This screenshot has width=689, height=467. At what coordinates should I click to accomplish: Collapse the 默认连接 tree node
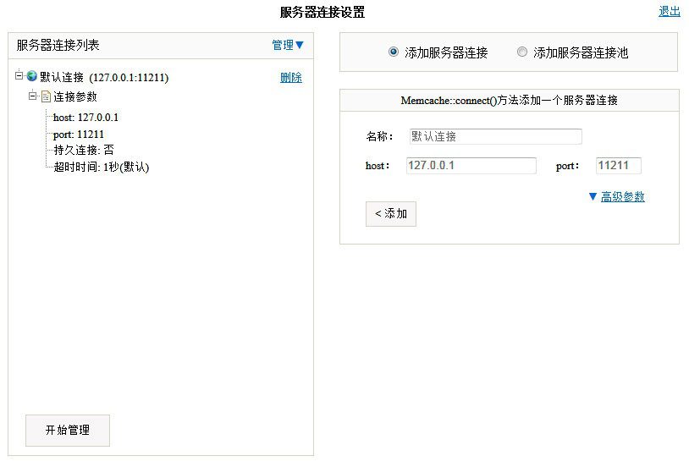point(19,76)
